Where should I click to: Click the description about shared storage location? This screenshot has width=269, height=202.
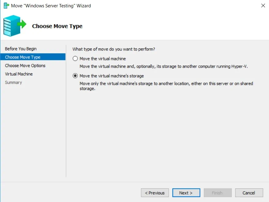[x=166, y=86]
